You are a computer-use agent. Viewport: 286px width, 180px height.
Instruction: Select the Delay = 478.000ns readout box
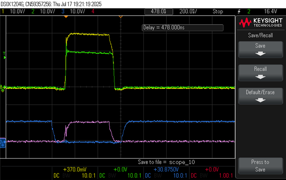pos(183,28)
